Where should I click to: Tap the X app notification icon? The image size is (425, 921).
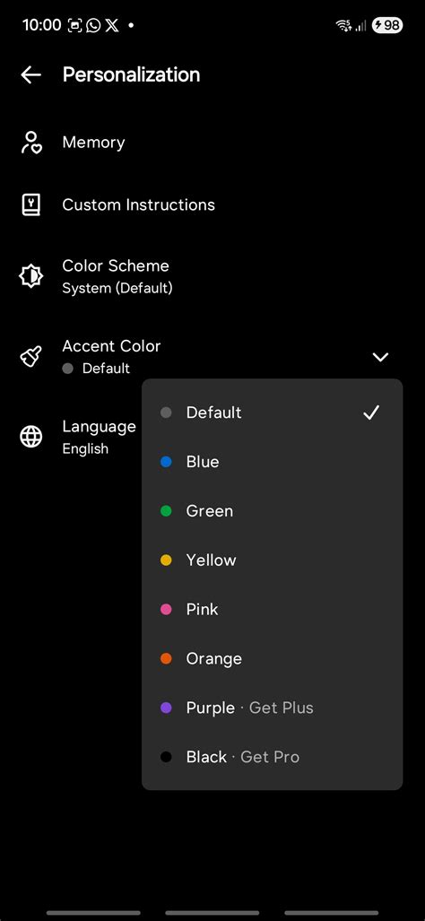(111, 25)
